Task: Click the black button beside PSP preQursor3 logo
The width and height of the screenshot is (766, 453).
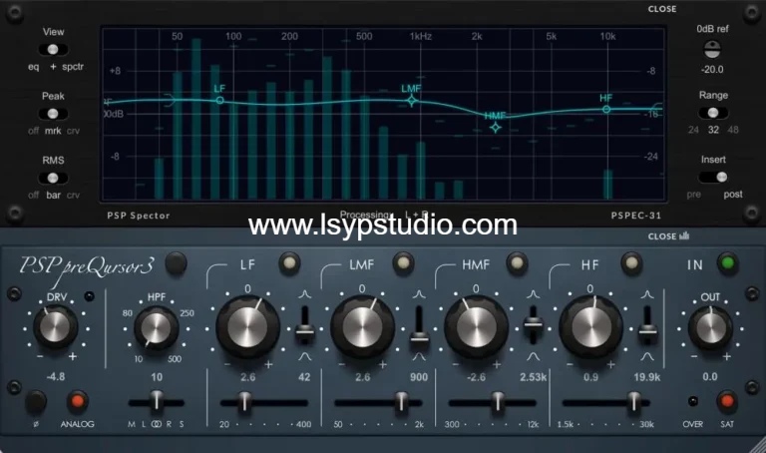Action: tap(176, 263)
